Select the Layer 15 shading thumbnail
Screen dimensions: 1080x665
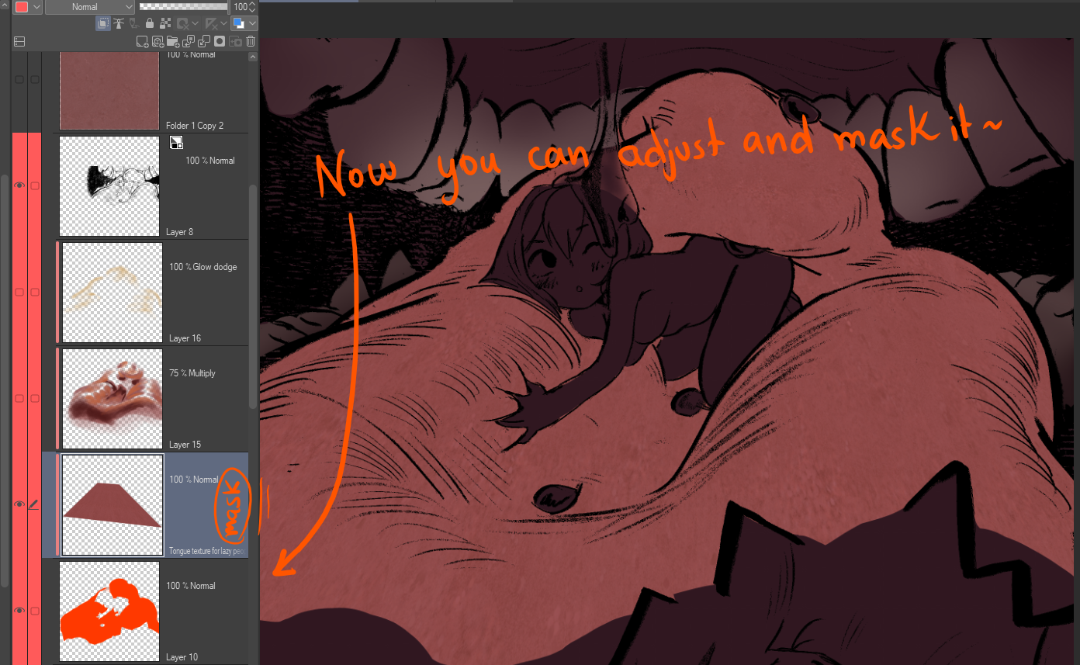112,399
